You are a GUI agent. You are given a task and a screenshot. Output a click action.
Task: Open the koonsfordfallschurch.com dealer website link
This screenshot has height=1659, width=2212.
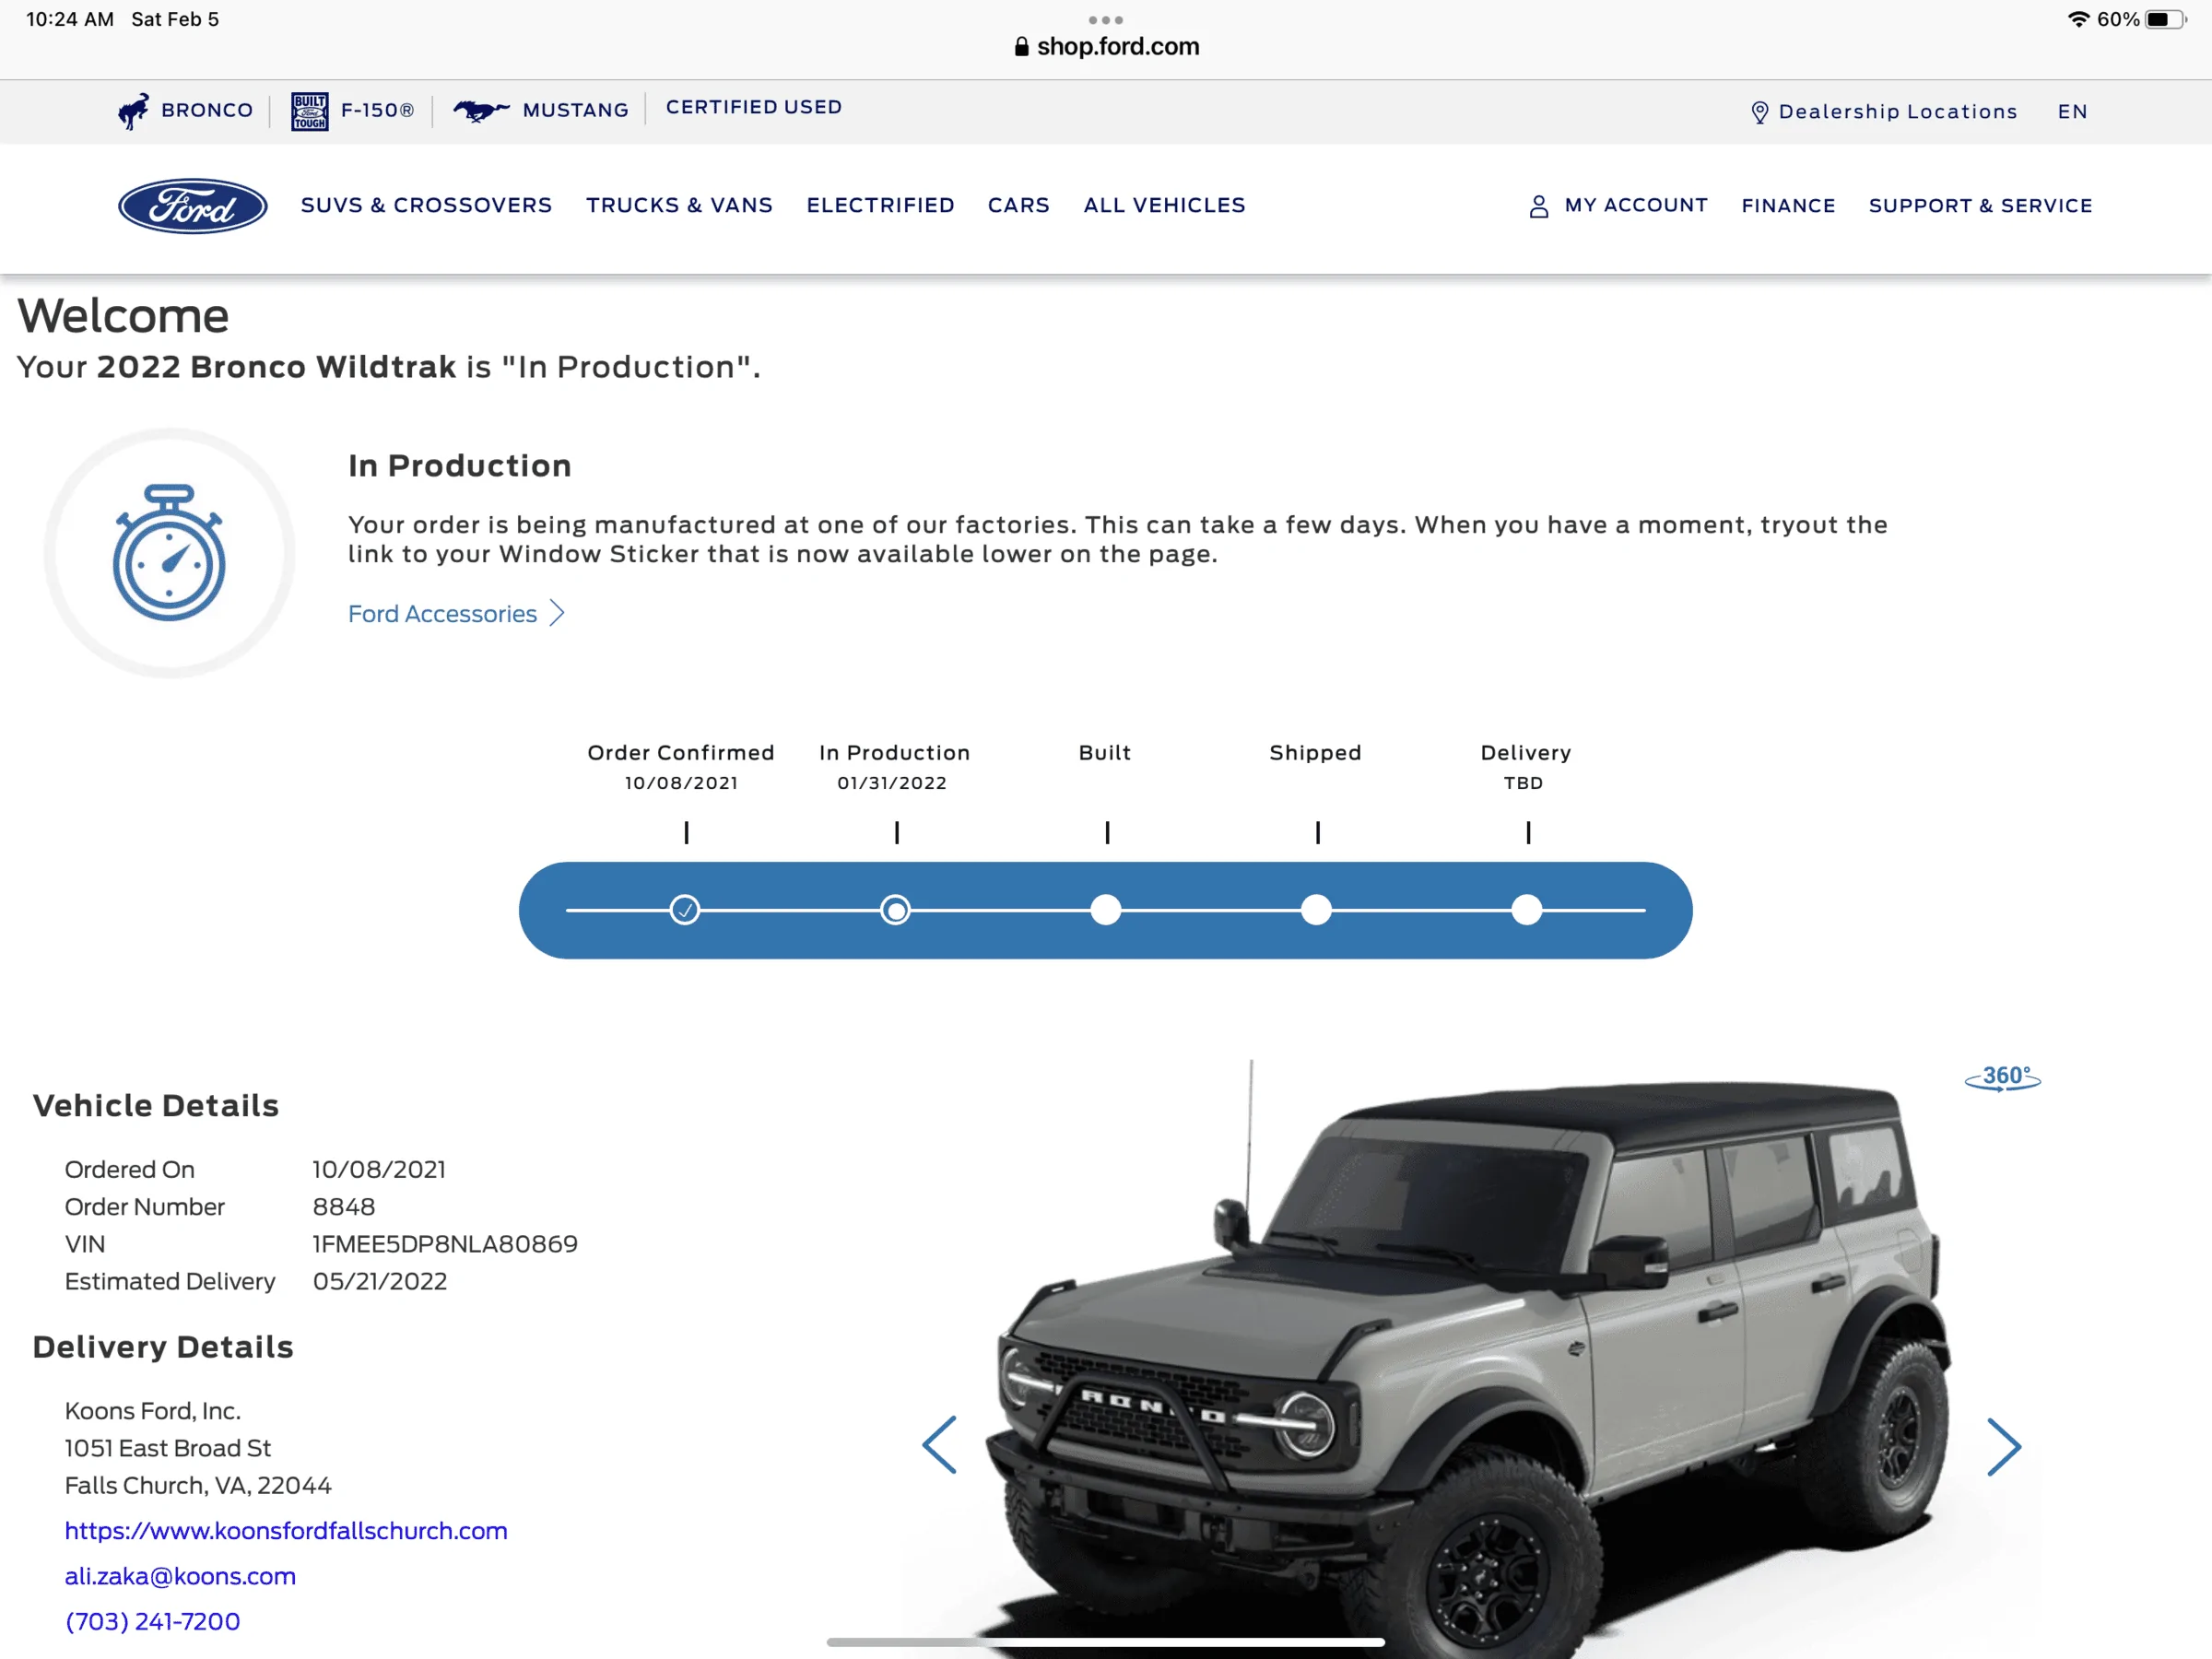click(x=286, y=1530)
